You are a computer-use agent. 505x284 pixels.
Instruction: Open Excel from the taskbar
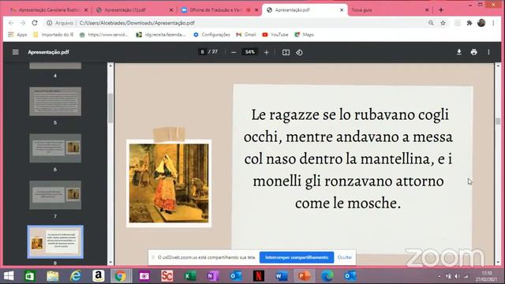pos(190,276)
